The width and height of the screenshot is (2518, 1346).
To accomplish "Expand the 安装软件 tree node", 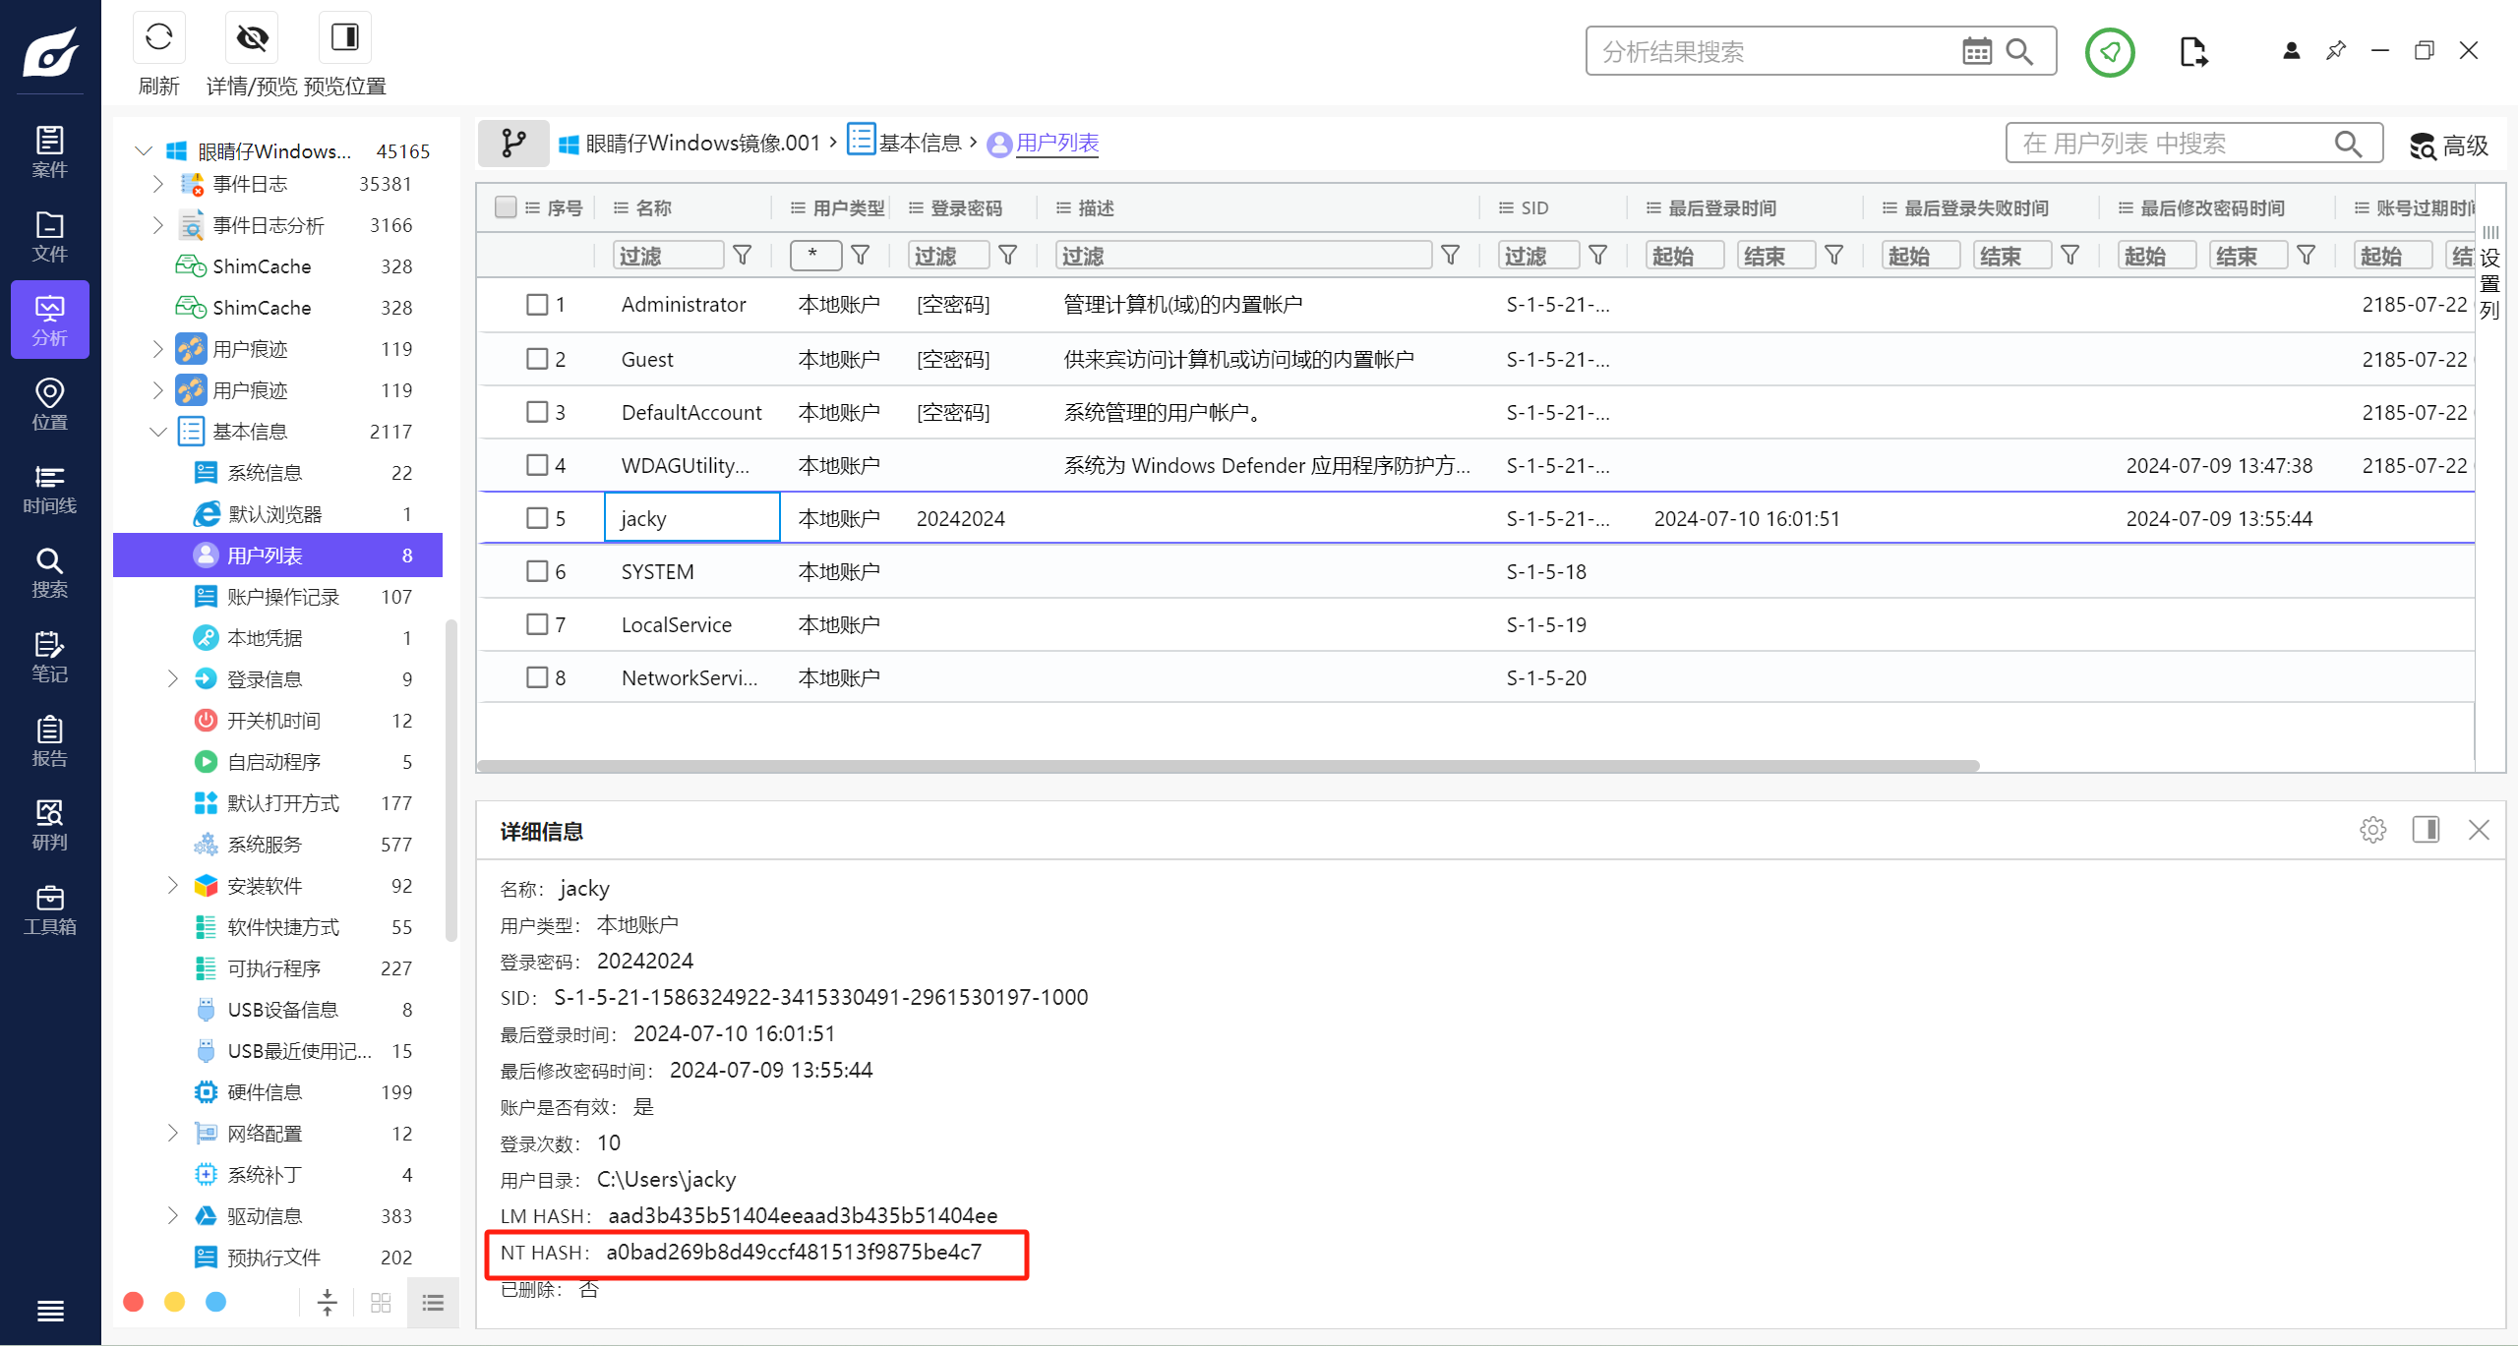I will [172, 886].
